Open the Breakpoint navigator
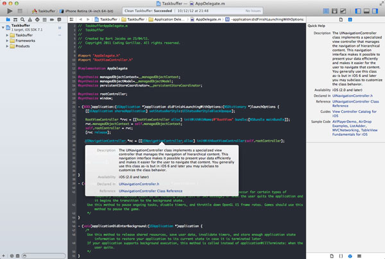385x259 pixels. tap(52, 19)
